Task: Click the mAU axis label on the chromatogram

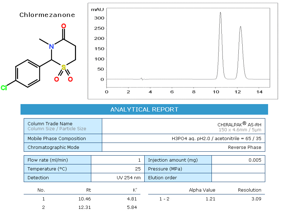Action: 97,10
